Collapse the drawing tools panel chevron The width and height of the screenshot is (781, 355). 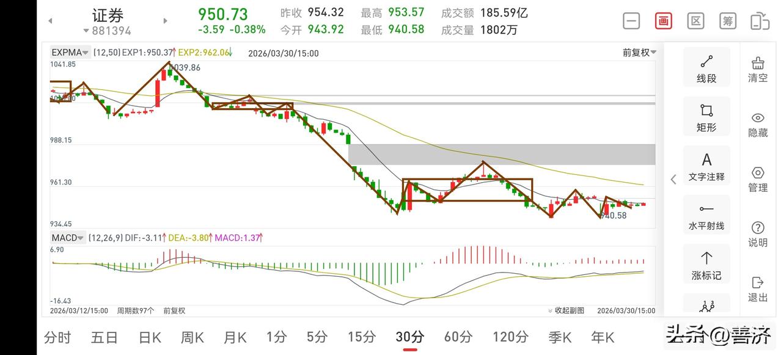coord(673,179)
